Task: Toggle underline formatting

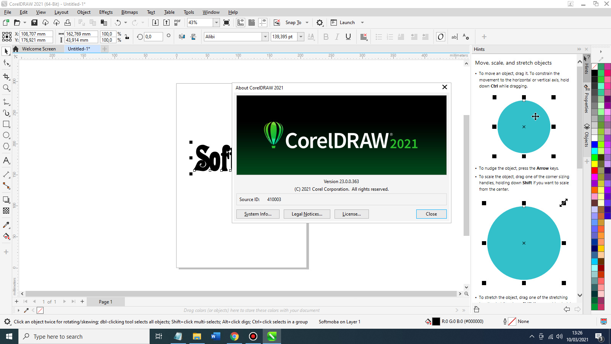Action: coord(348,37)
